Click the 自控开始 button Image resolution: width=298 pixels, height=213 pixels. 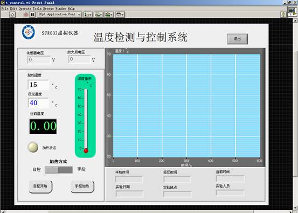pyautogui.click(x=40, y=187)
